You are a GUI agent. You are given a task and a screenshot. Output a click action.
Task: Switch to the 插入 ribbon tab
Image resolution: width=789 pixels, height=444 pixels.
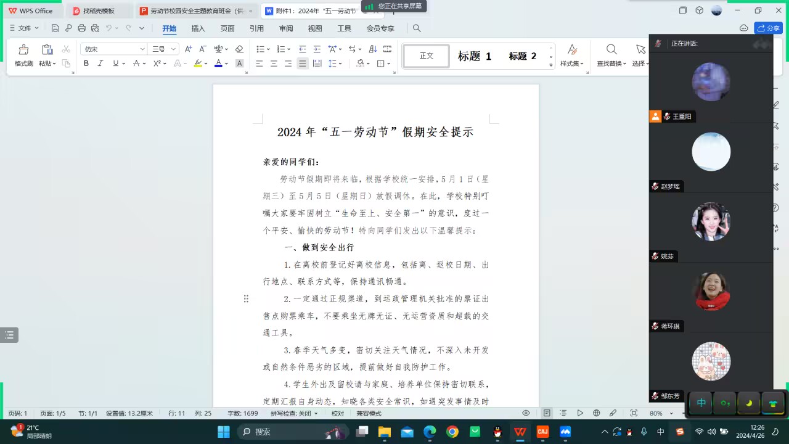(198, 28)
